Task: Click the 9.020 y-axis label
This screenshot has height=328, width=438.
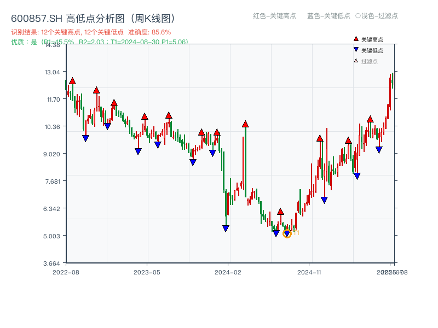Action: [x=51, y=154]
